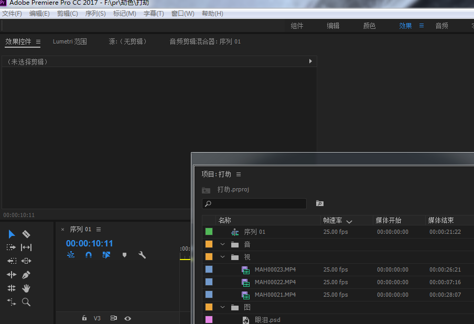The height and width of the screenshot is (324, 474).
Task: Sort by 帧速率 column header
Action: [332, 220]
